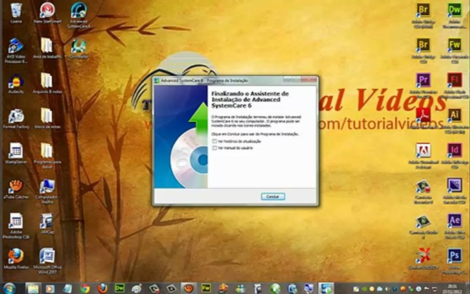This screenshot has width=470, height=294.
Task: Select the red Adobe Acrobat PDF desktop icon
Action: (423, 119)
